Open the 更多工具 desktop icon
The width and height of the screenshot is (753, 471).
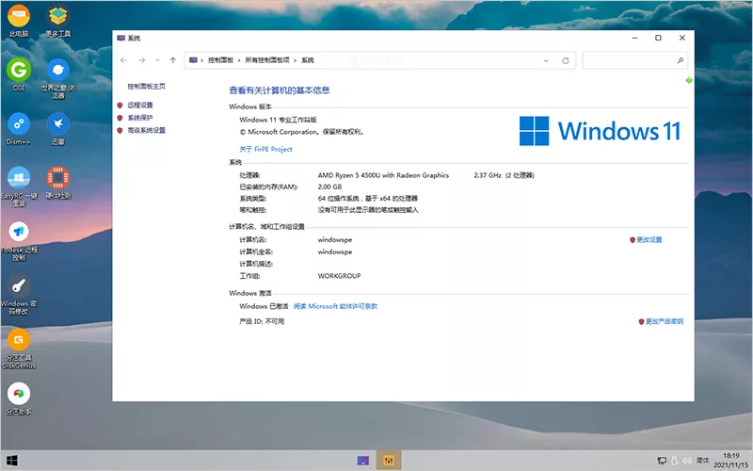pos(58,20)
